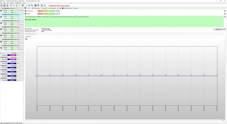Open the Configuration menu
The width and height of the screenshot is (227, 124).
(18, 3)
